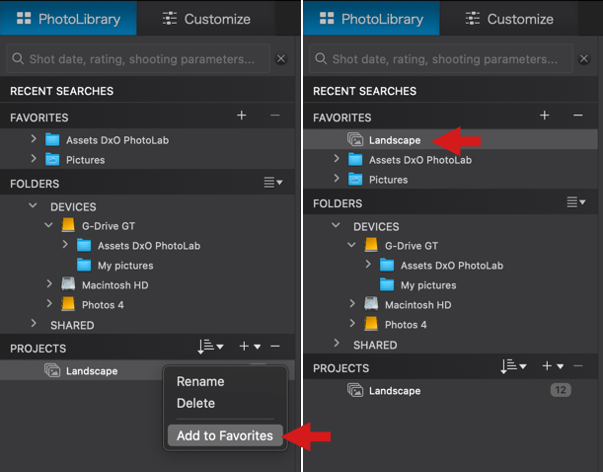Viewport: 603px width, 472px height.
Task: Open PhotoLibrary tab in left panel
Action: [68, 19]
